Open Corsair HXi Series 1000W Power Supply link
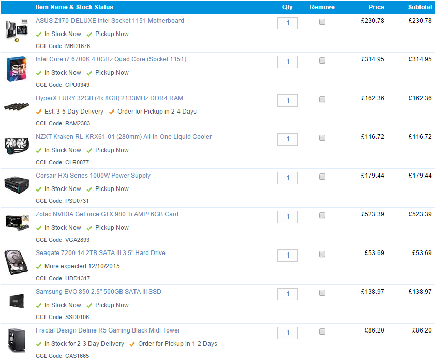435x364 pixels. 93,176
